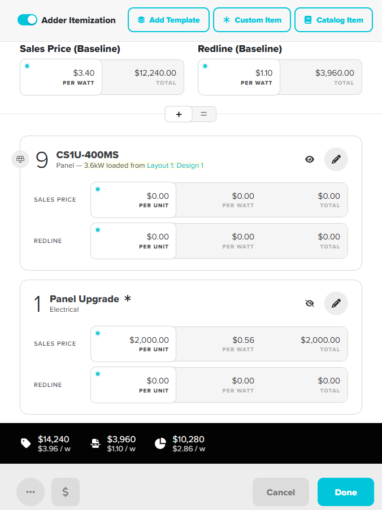Edit the Panel Upgrade item with pencil icon
The image size is (382, 510).
pos(336,303)
